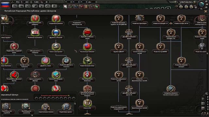Screen dimensions: 209x117
Task: Click the mutually exclusive arrows between J-7 and JH-7A
Action: tap(171, 23)
